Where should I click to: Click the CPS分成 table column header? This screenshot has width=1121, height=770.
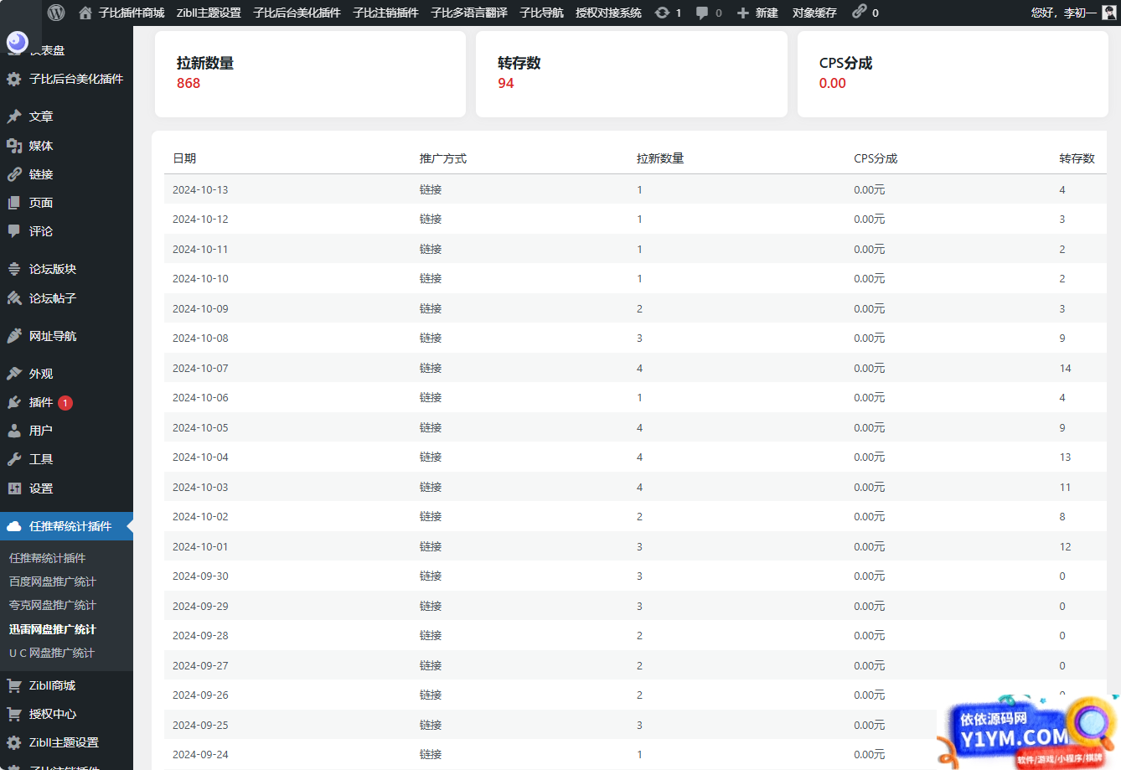pos(876,158)
